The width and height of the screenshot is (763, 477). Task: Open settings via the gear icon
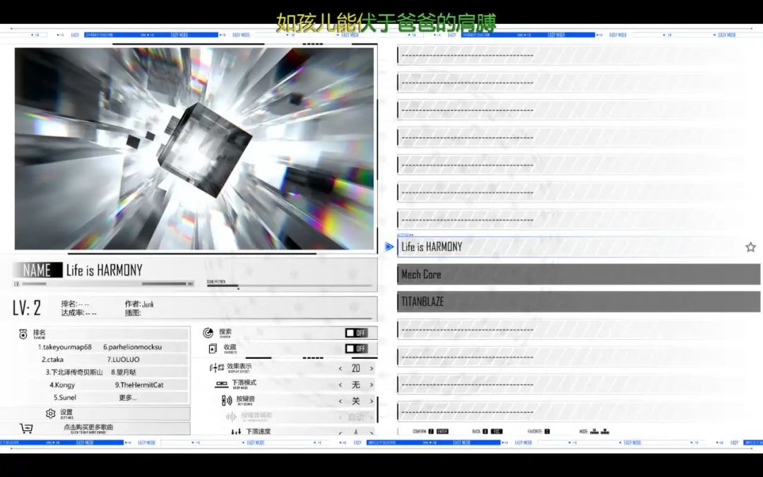tap(51, 413)
